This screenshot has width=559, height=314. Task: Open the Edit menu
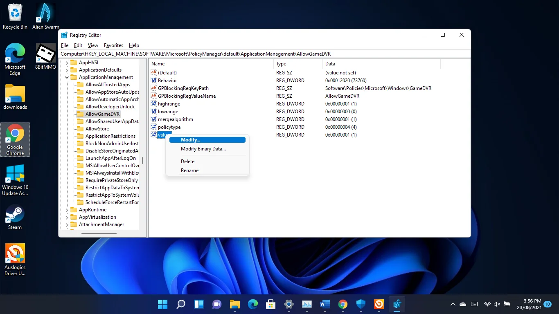78,45
